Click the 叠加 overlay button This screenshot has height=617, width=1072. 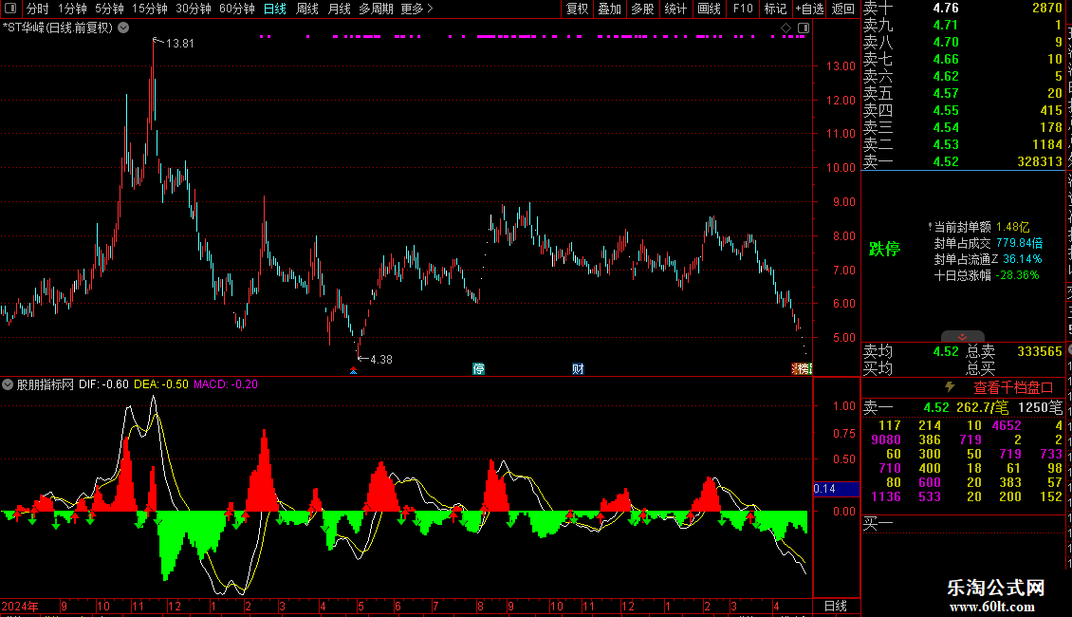[x=609, y=9]
